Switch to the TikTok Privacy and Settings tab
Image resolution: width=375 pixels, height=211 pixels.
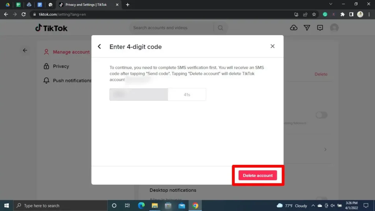(86, 4)
